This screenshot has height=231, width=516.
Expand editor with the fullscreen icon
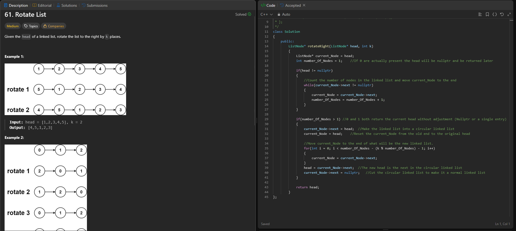point(509,14)
